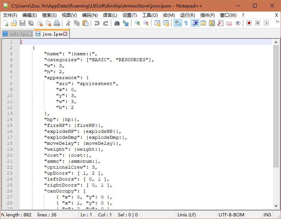
Task: Open the function list panel
Action: pos(221,23)
